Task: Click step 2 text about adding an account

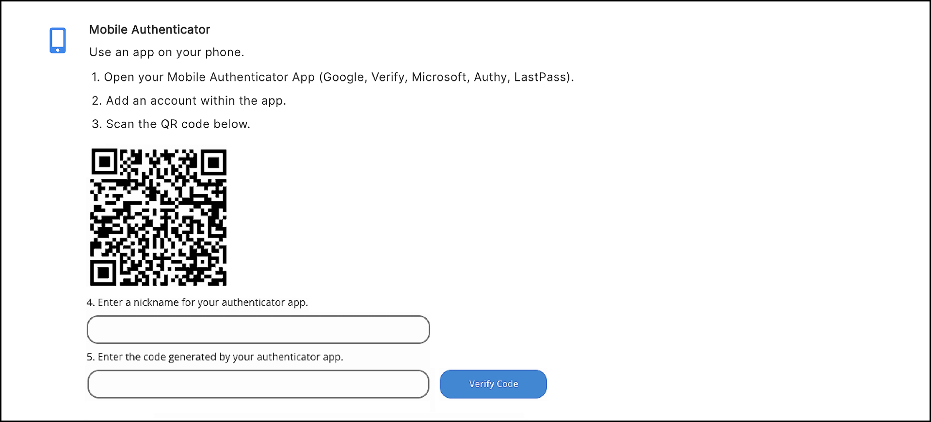Action: point(189,100)
